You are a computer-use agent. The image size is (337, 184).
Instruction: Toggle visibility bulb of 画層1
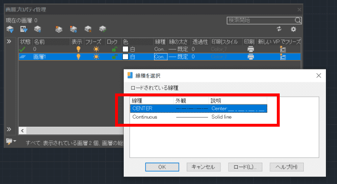(x=78, y=57)
